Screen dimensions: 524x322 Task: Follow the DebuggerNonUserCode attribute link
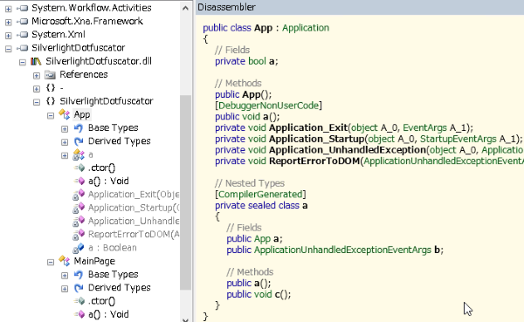click(x=268, y=106)
